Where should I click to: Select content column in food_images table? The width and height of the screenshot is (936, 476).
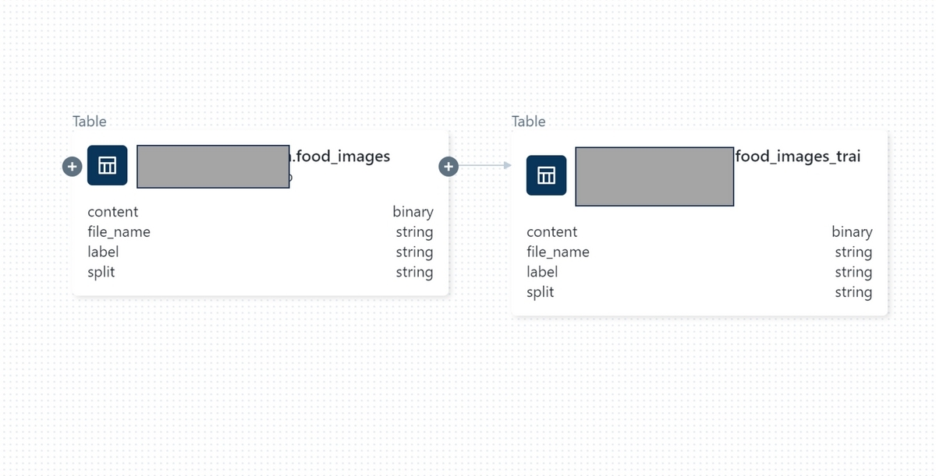pyautogui.click(x=261, y=212)
